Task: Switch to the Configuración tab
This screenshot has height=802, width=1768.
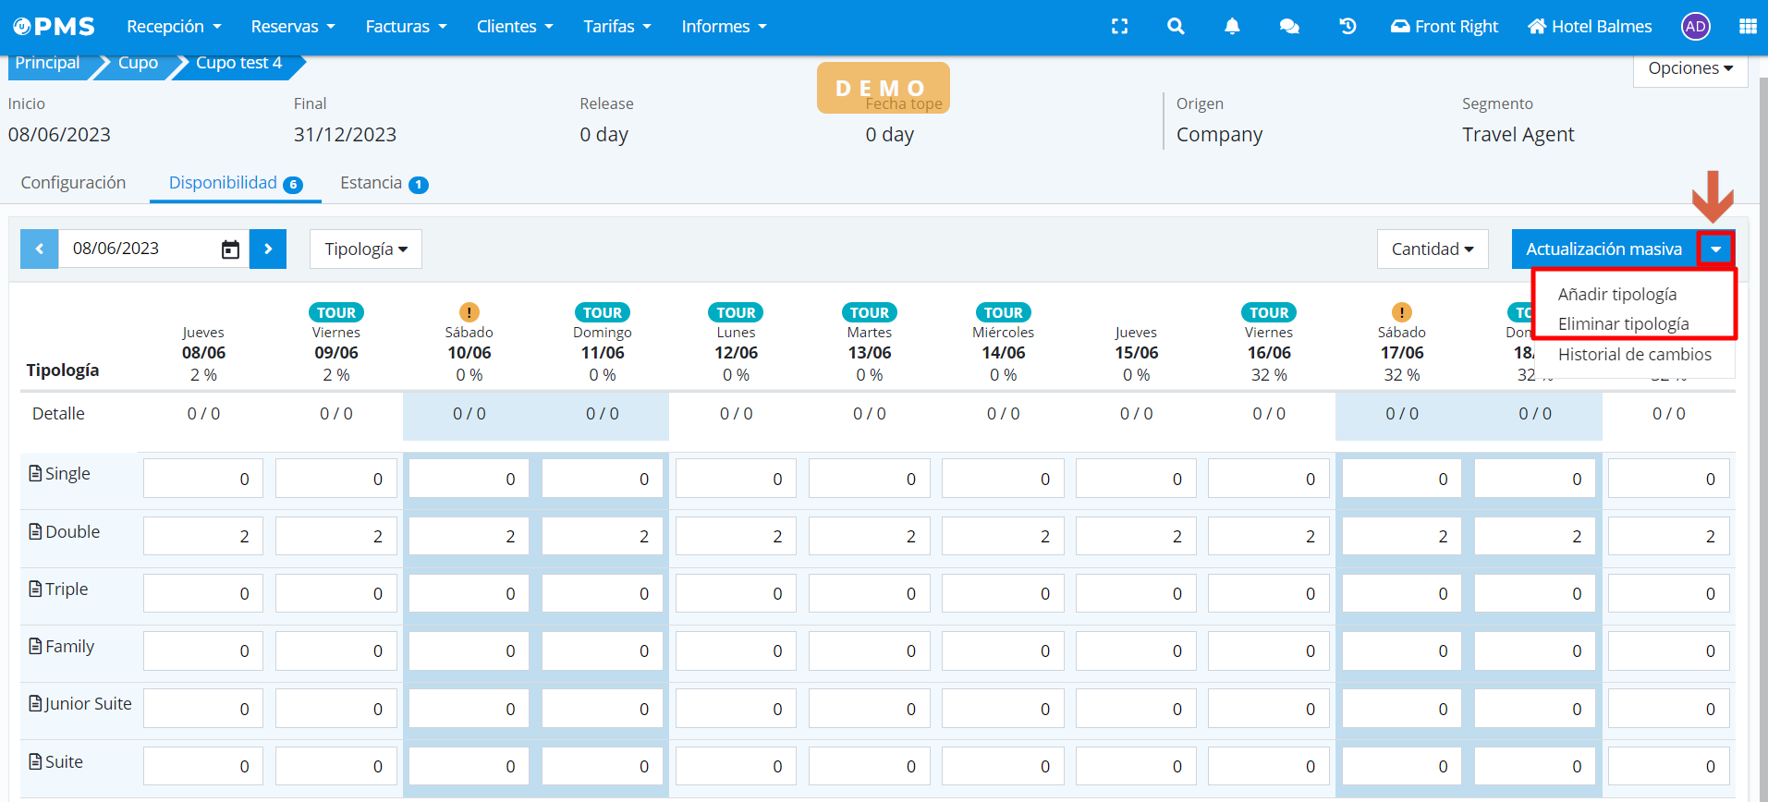Action: pyautogui.click(x=73, y=183)
